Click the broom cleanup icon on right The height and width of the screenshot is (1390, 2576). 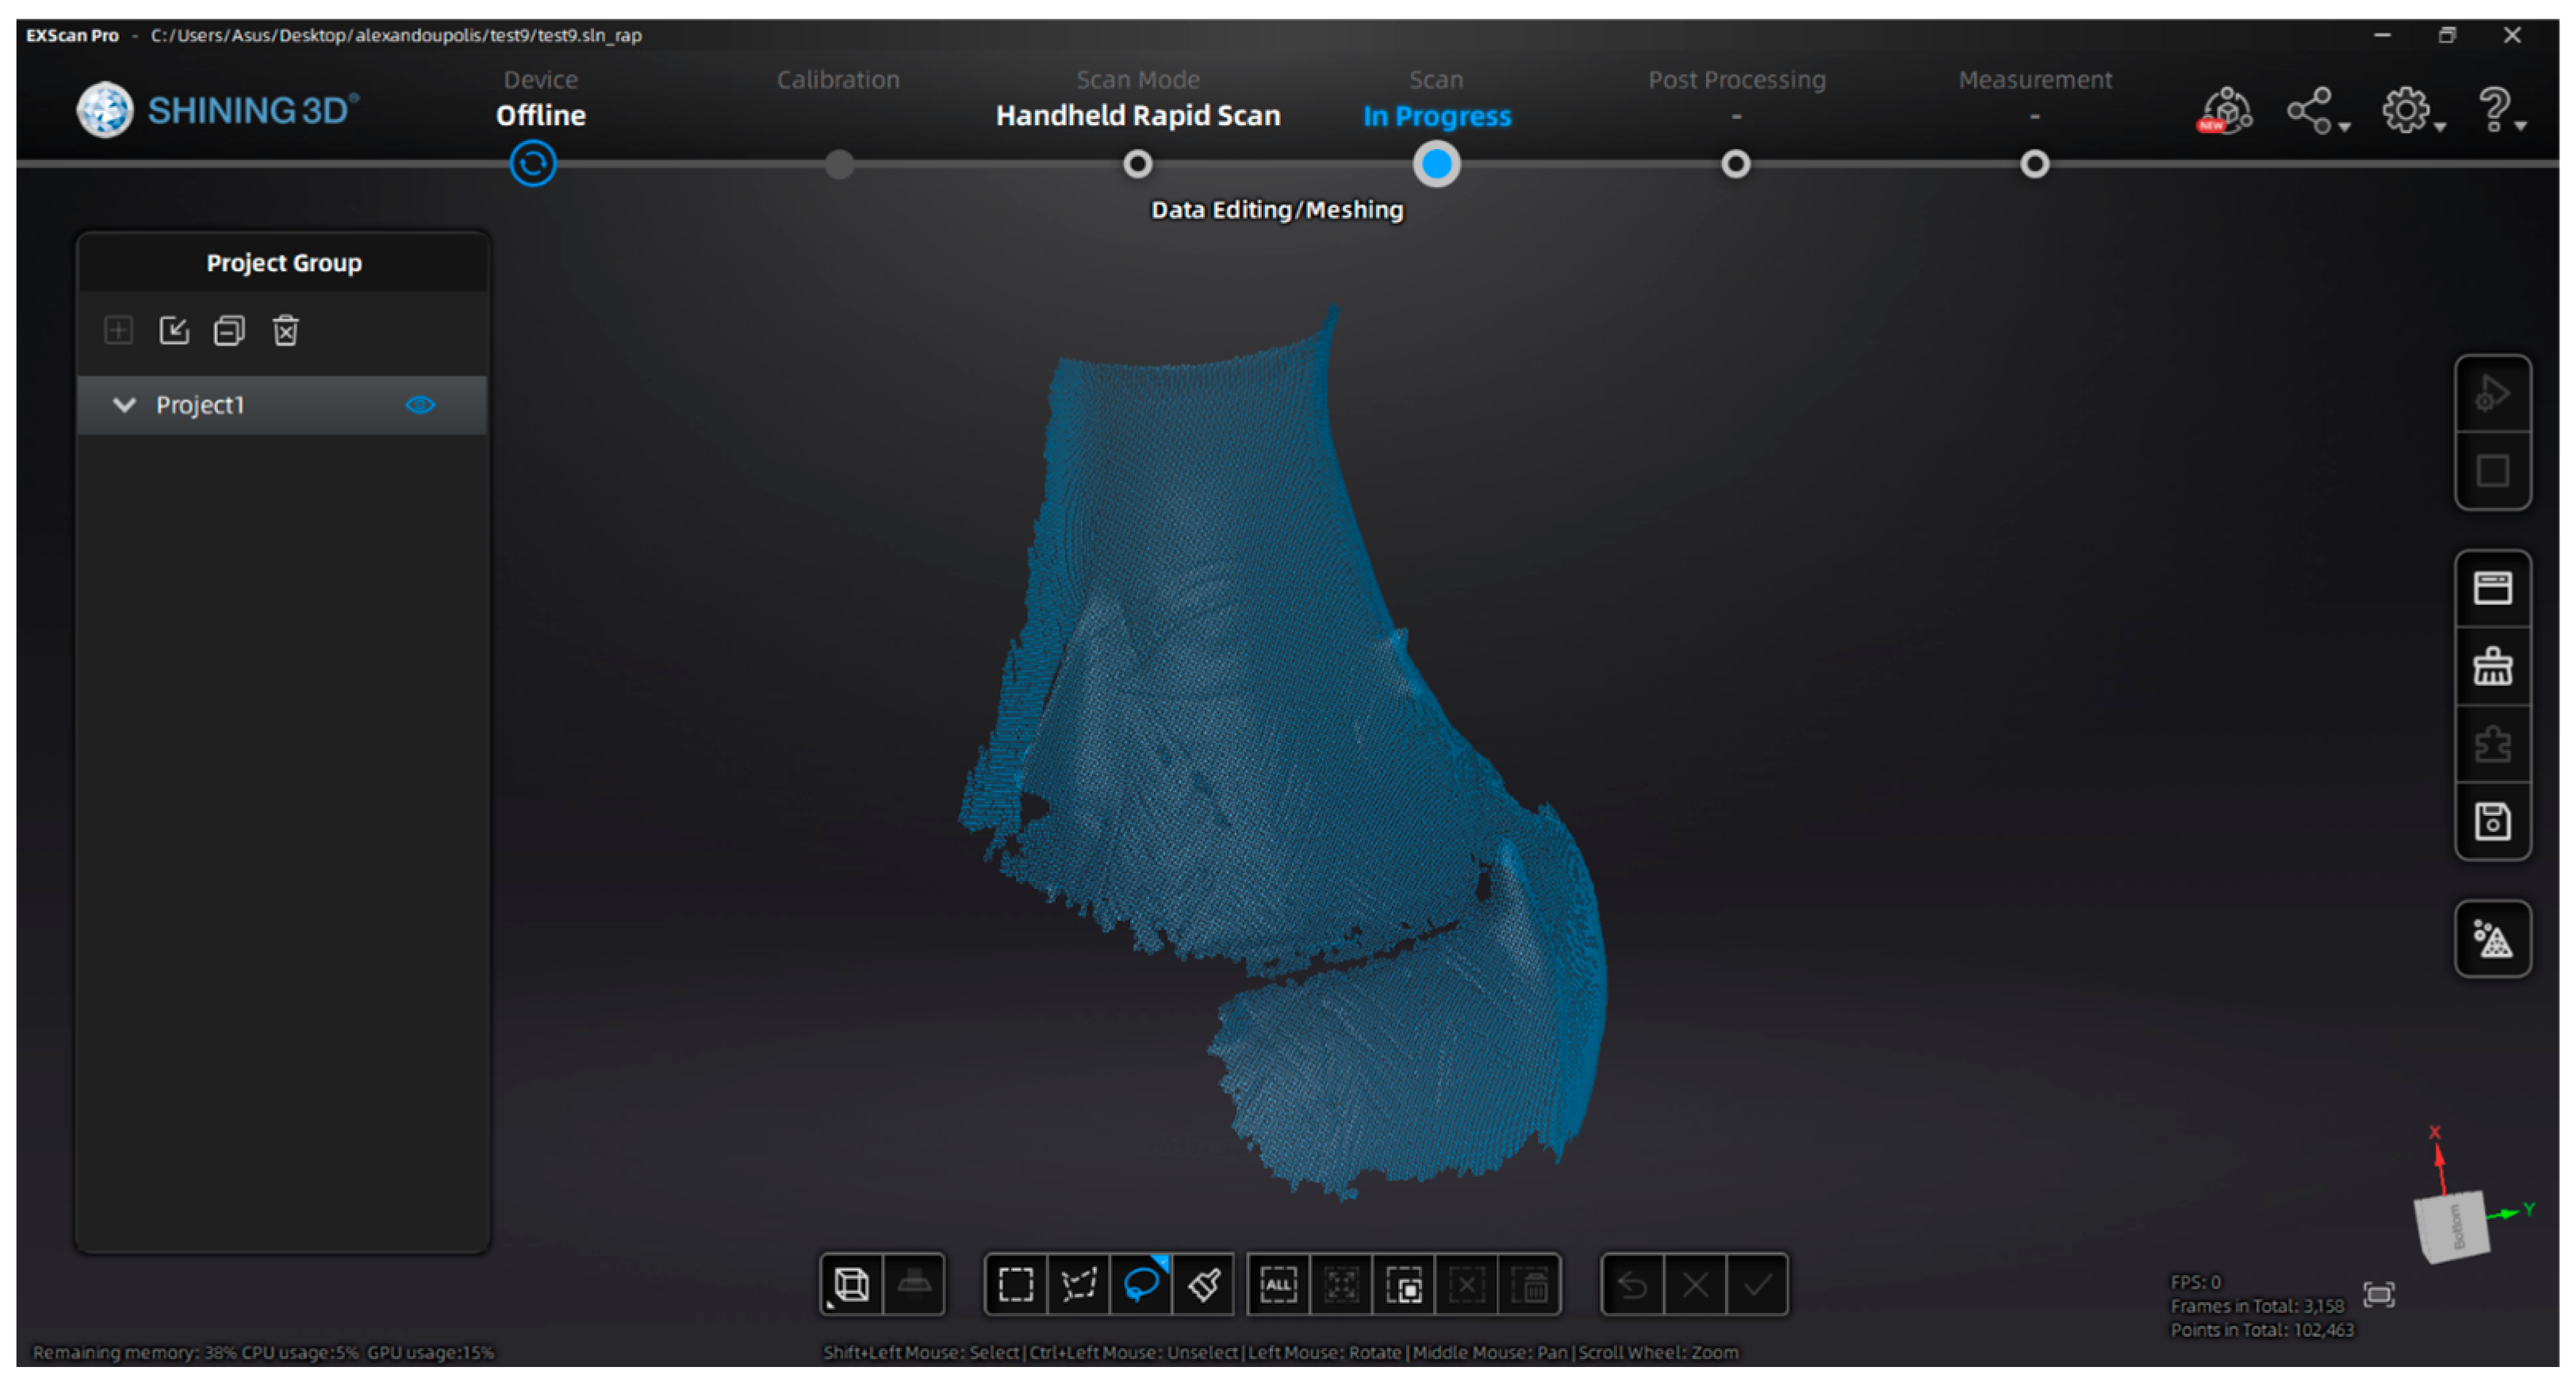(2491, 666)
